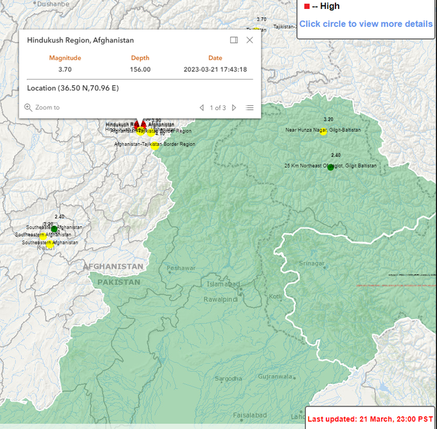Viewport: 437px width, 429px height.
Task: Select green marker northeast of Gilgit
Action: pos(331,167)
